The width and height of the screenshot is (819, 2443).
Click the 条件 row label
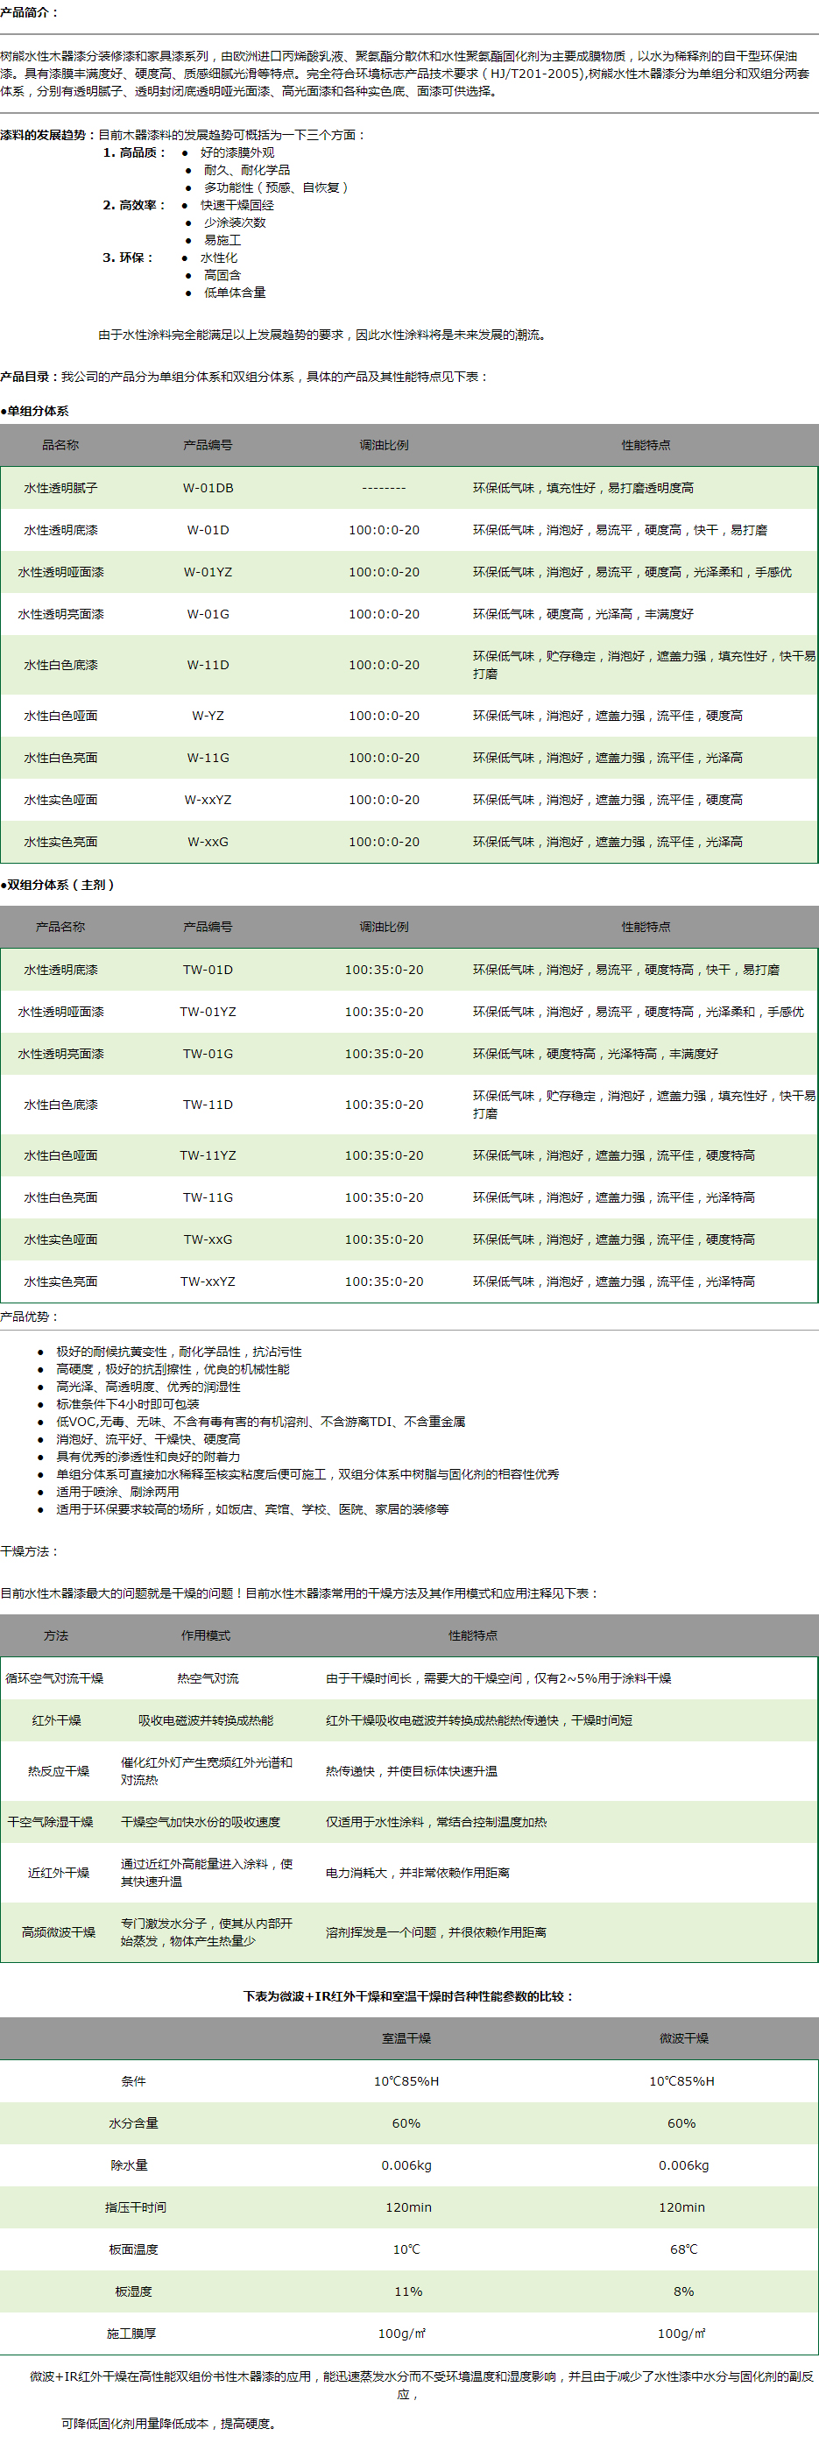tap(134, 2081)
